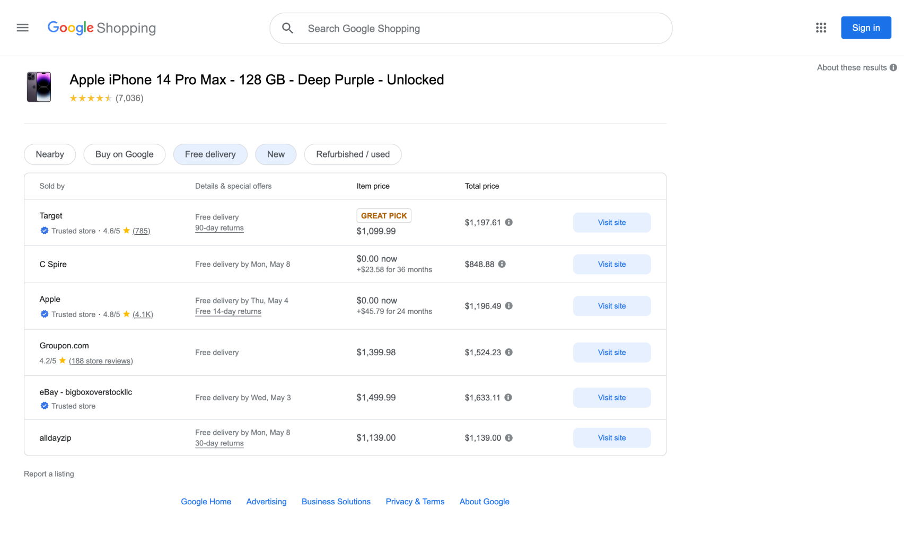Toggle the Buy on Google filter
Screen dimensions: 904x543
pos(125,154)
